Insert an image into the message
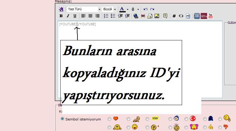This screenshot has width=236, height=131. (x=157, y=16)
